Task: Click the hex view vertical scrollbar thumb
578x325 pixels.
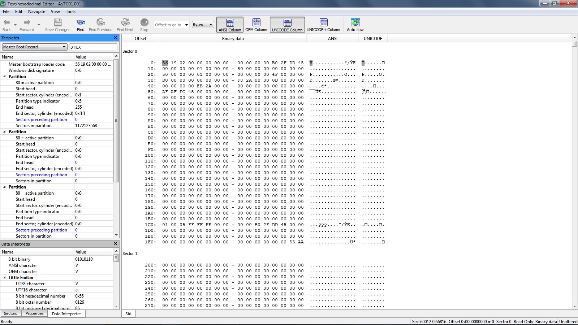Action: coord(575,44)
